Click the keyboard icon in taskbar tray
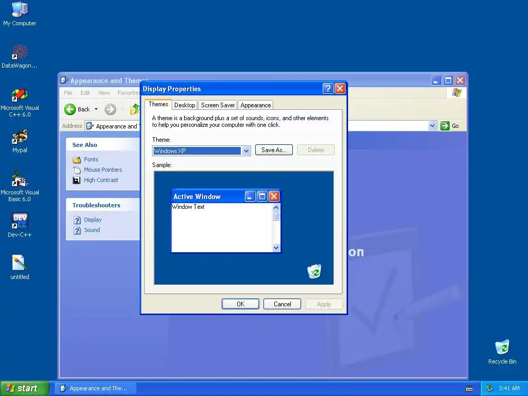 pyautogui.click(x=469, y=389)
